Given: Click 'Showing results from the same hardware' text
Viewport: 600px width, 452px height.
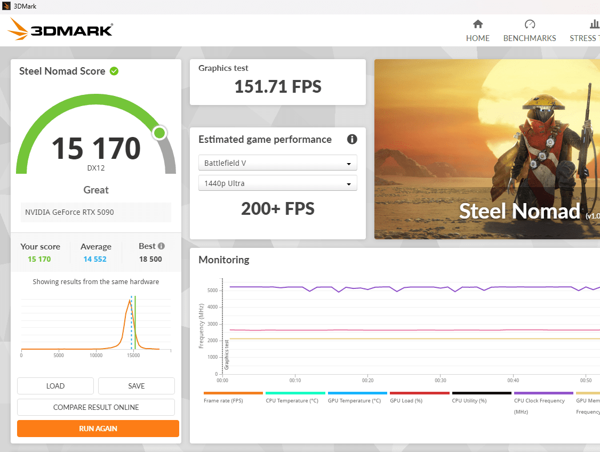Looking at the screenshot, I should pyautogui.click(x=96, y=282).
